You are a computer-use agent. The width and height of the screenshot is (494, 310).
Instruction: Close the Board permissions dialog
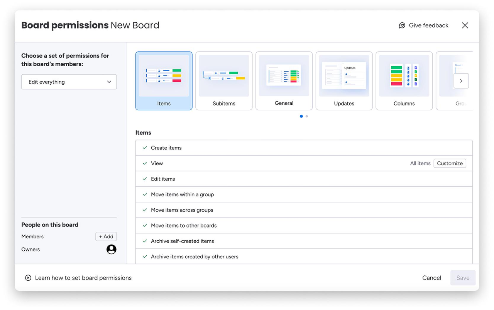[x=465, y=25]
